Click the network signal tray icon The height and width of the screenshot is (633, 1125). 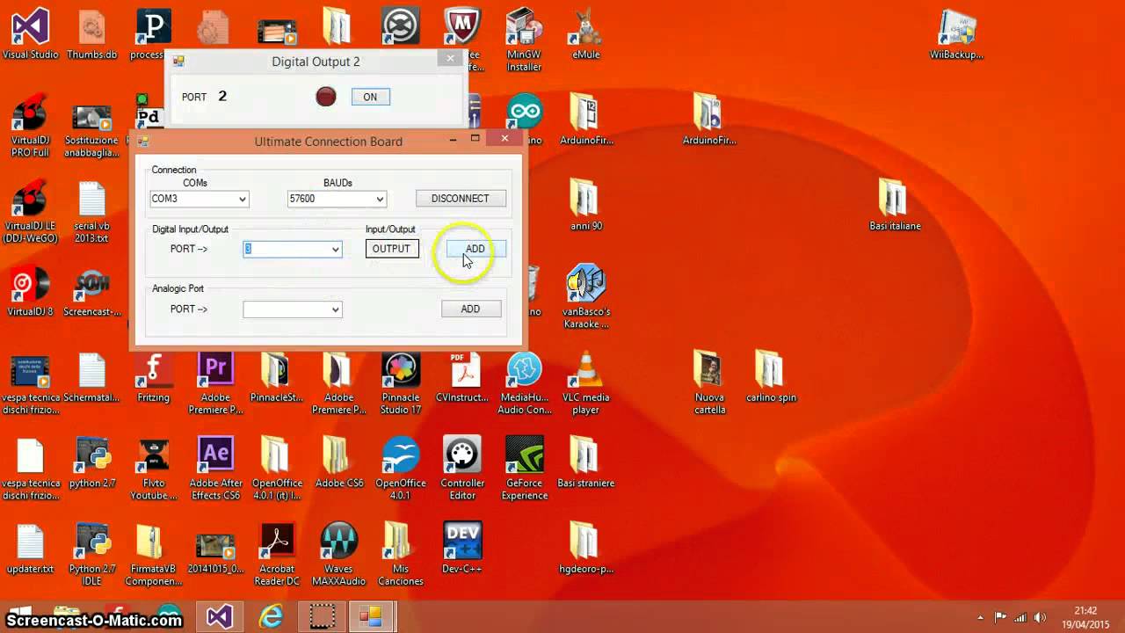click(x=1020, y=617)
